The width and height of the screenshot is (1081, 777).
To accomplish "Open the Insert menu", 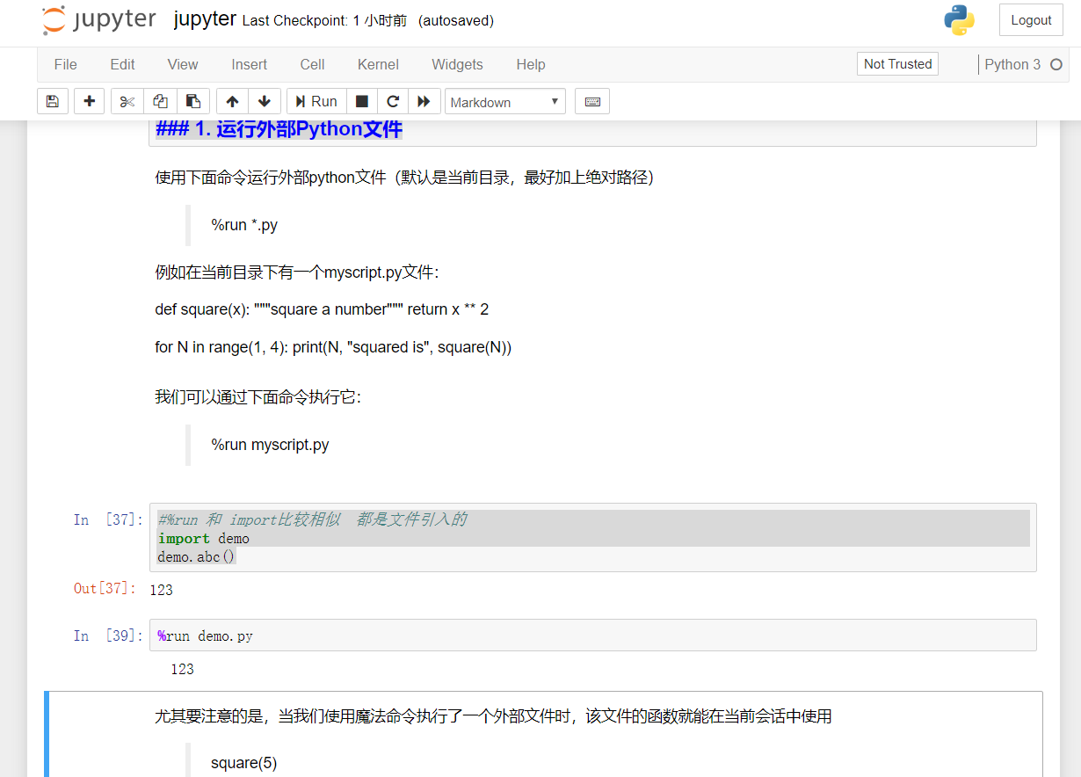I will (250, 64).
